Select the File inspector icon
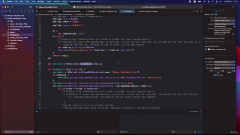Viewport: 240px width, 135px height. click(x=216, y=11)
